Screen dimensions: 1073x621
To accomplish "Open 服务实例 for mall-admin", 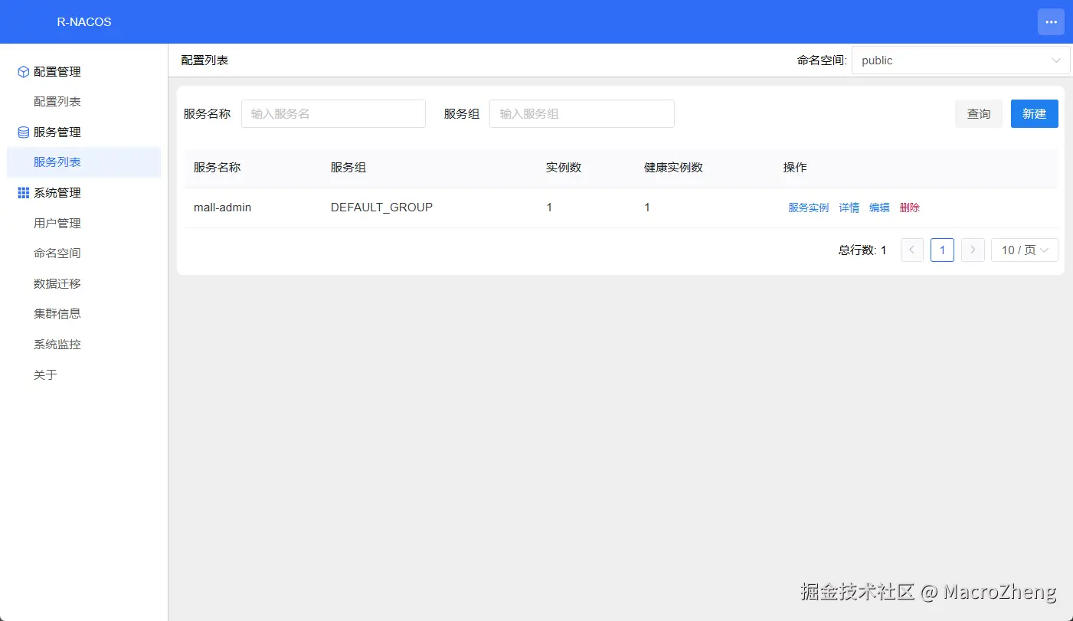I will pos(808,208).
